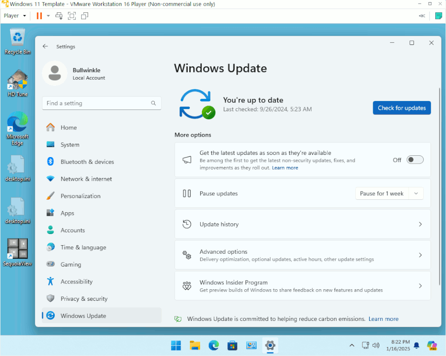This screenshot has width=446, height=356.
Task: Open Personalization settings
Action: 101,196
